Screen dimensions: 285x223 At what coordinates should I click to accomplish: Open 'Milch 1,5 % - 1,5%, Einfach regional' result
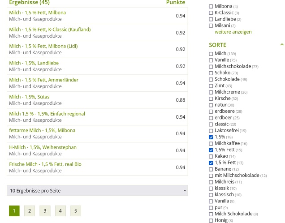pyautogui.click(x=47, y=114)
